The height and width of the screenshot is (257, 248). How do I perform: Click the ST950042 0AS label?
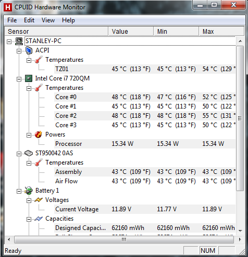tap(54, 153)
